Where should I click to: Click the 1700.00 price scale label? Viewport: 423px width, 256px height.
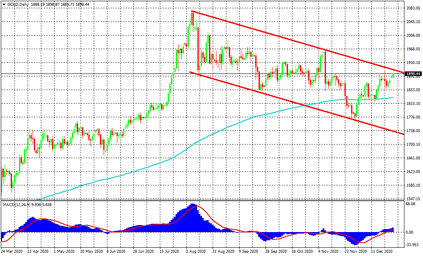(x=413, y=145)
